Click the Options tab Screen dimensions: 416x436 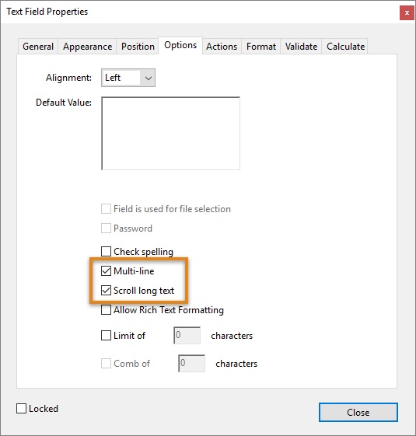[180, 45]
